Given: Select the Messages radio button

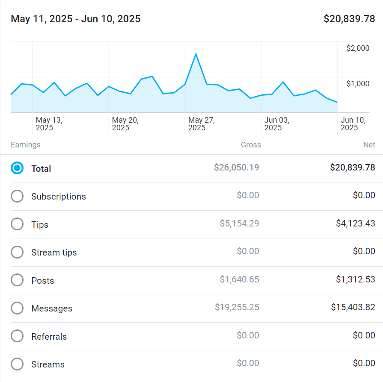Looking at the screenshot, I should pyautogui.click(x=17, y=309).
